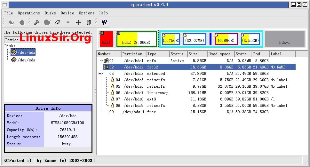Click the hda2 (8.06GB) partition block

click(137, 39)
